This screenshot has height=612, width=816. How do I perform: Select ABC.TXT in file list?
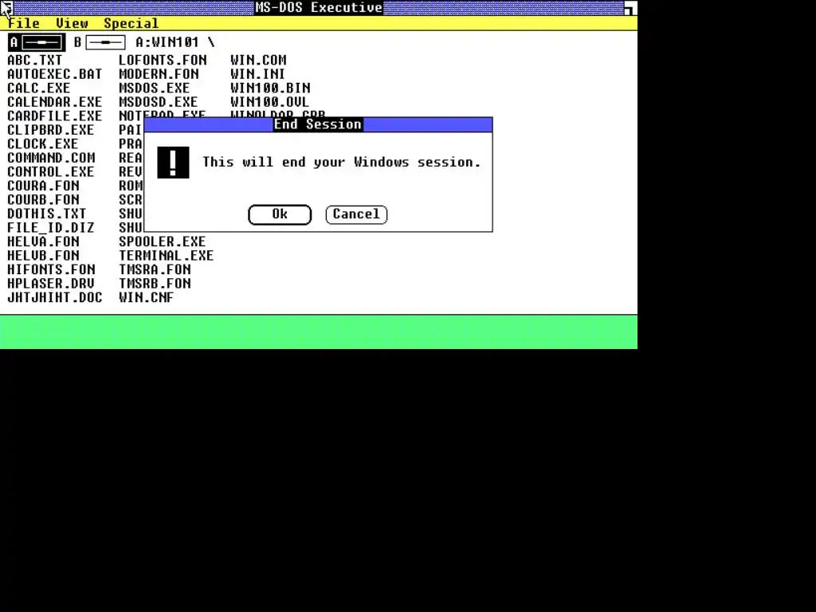[x=35, y=61]
